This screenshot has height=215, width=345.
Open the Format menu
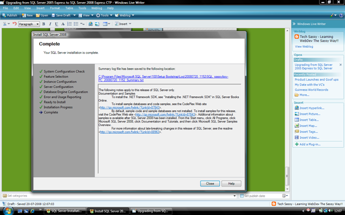click(x=55, y=8)
